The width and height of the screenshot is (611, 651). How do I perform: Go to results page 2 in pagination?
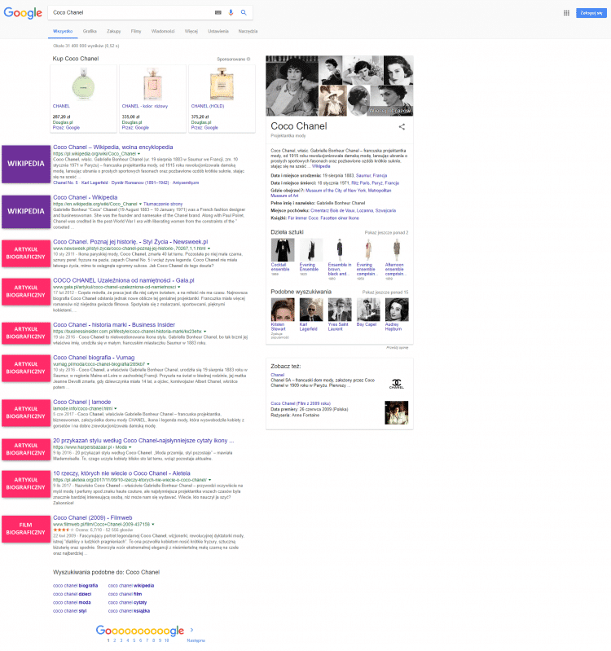[x=115, y=640]
